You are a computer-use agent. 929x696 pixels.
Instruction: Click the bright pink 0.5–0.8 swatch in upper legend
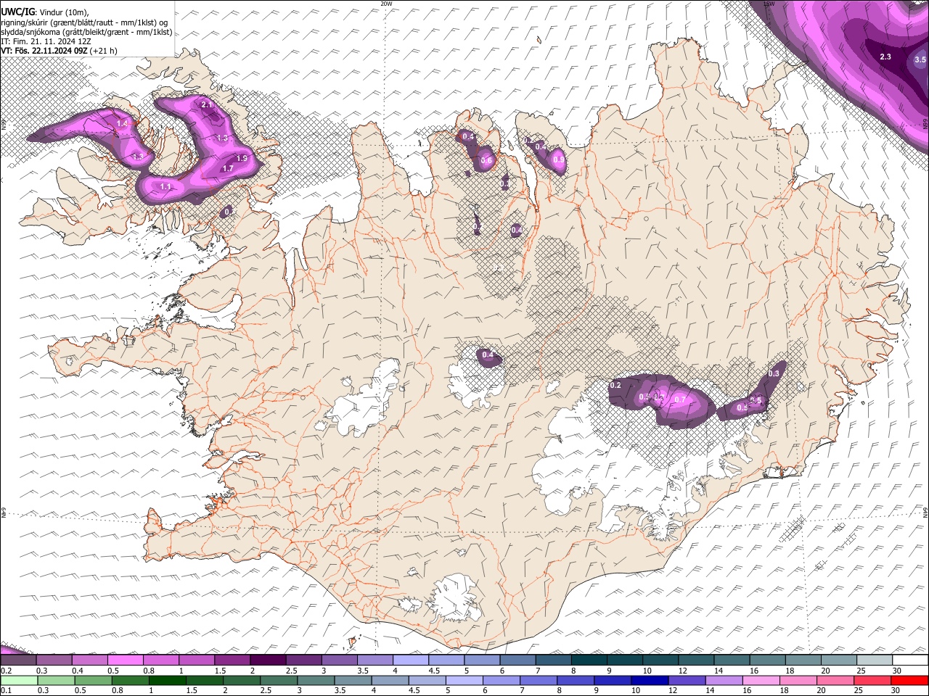coord(125,660)
